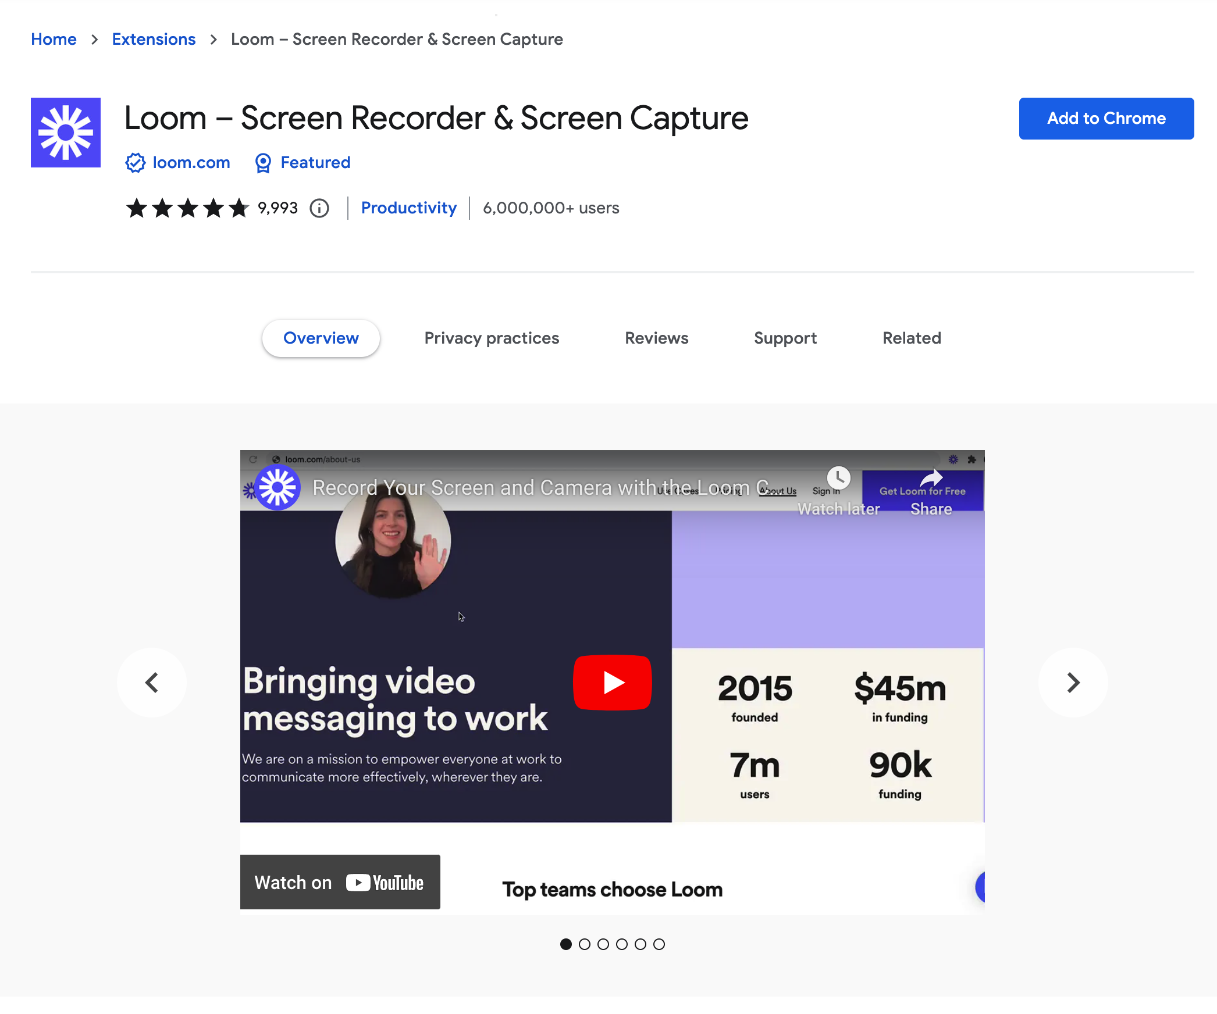Click the verified badge beside loom.com
The width and height of the screenshot is (1217, 1014).
pos(135,163)
